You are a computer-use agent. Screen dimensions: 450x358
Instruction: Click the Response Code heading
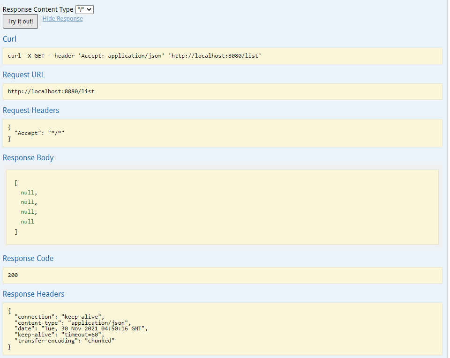point(28,259)
